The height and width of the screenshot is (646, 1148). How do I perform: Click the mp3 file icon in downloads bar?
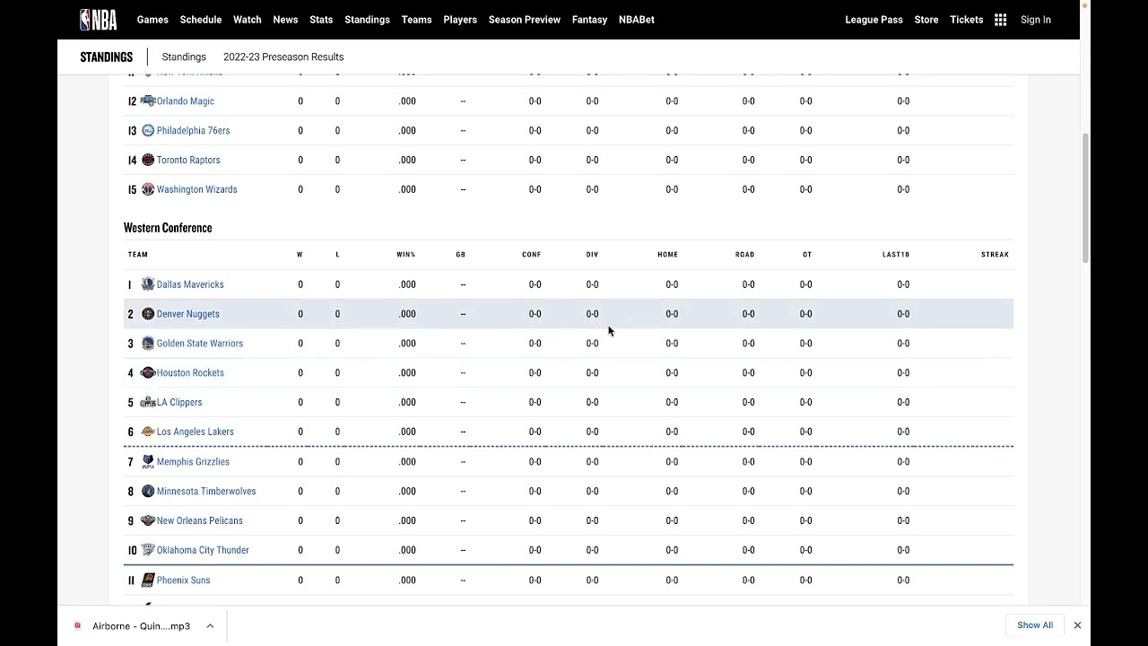click(77, 626)
